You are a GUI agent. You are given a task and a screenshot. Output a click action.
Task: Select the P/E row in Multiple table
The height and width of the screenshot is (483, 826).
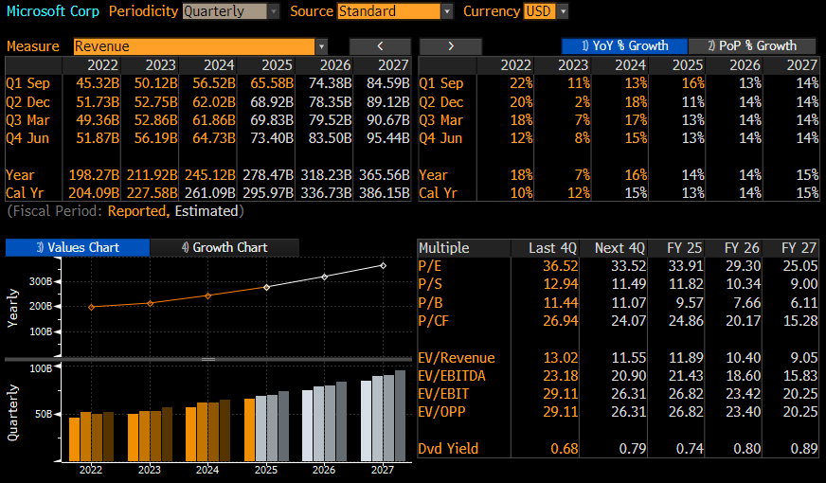[x=430, y=265]
